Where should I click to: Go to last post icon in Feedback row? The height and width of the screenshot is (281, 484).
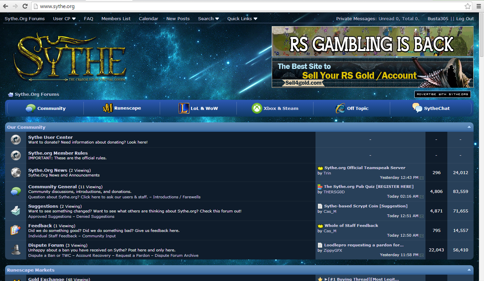pyautogui.click(x=422, y=235)
